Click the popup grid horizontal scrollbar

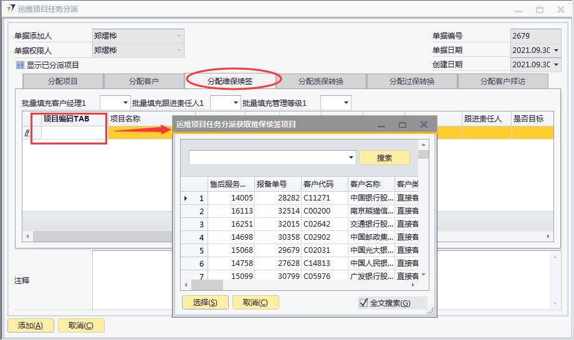208,285
